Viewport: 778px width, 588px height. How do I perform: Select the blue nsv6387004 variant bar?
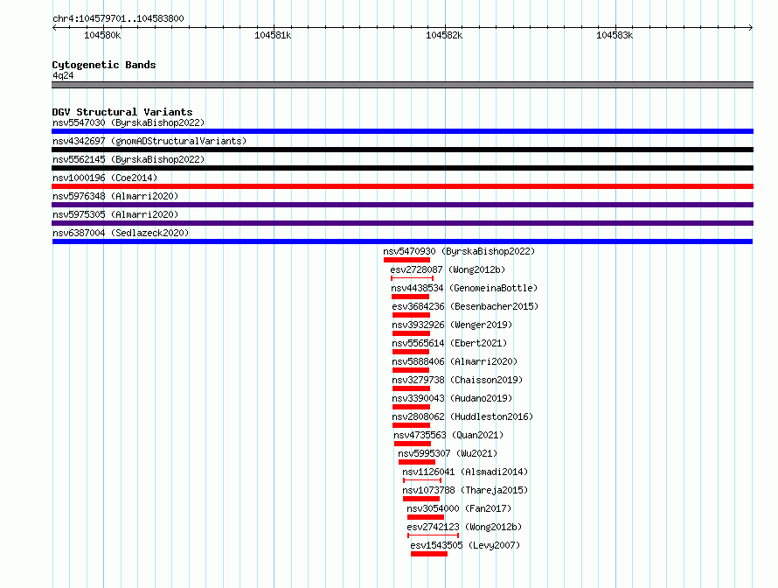click(402, 241)
